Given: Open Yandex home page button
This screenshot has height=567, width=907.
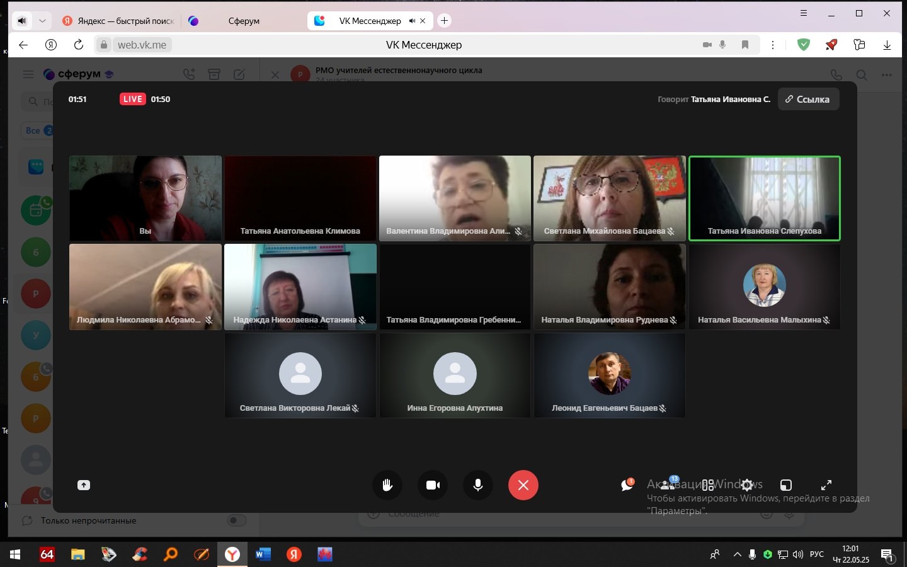Looking at the screenshot, I should (51, 45).
